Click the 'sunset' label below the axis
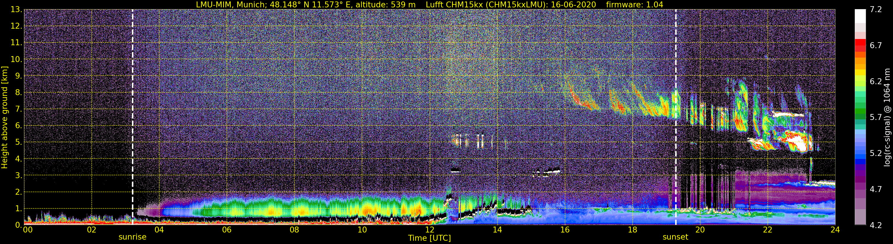Viewport: 893px width, 244px height. pos(675,237)
